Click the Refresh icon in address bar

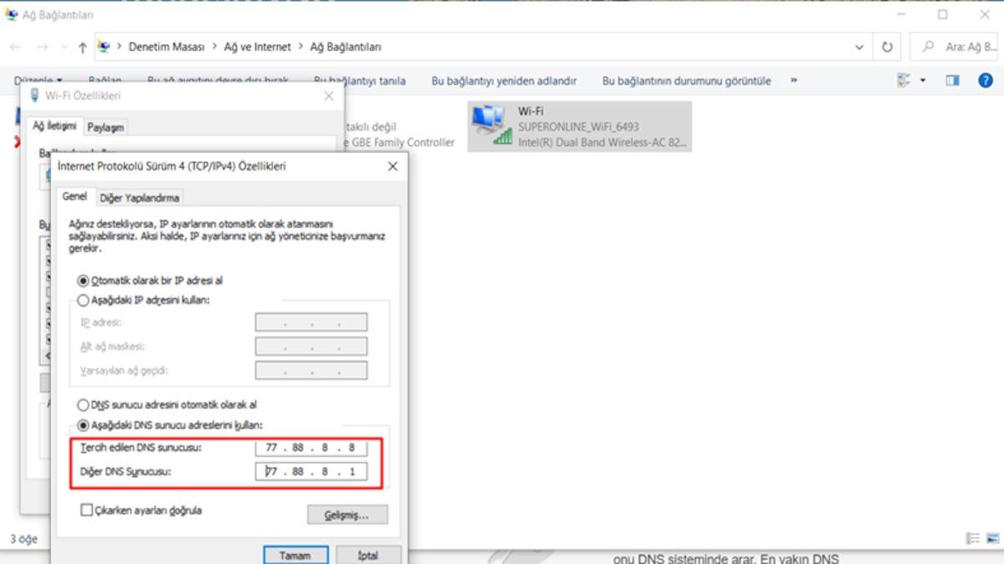[887, 48]
